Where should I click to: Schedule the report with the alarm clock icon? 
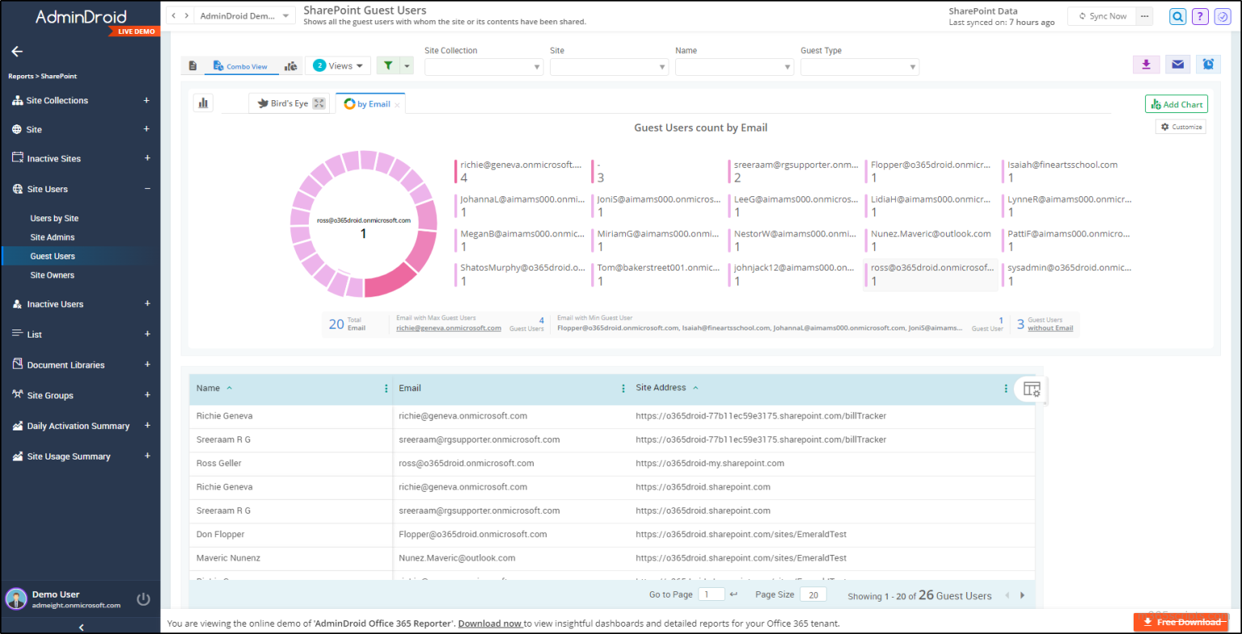(1208, 64)
